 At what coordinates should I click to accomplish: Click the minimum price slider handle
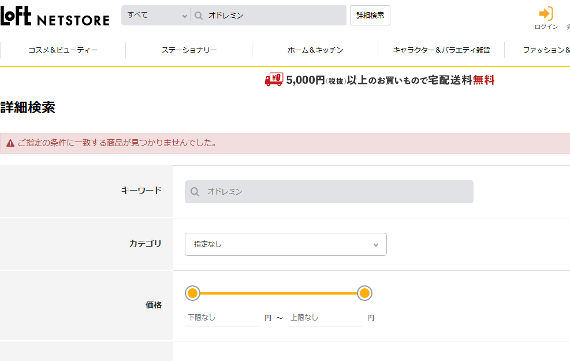pos(193,293)
